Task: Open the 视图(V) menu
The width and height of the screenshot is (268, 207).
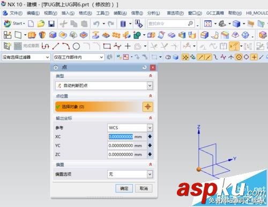Action: click(x=50, y=13)
